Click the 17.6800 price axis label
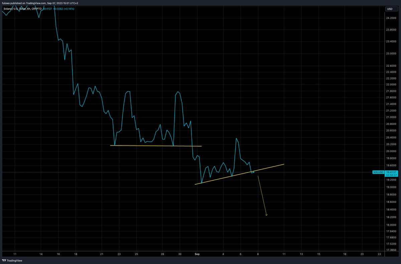This screenshot has height=264, width=401. tap(391, 238)
